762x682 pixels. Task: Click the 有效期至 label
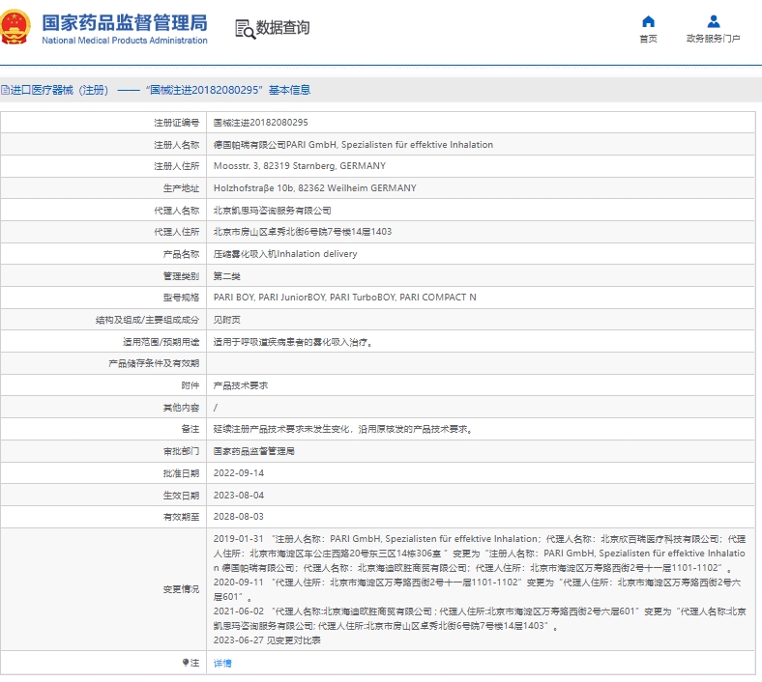(181, 517)
